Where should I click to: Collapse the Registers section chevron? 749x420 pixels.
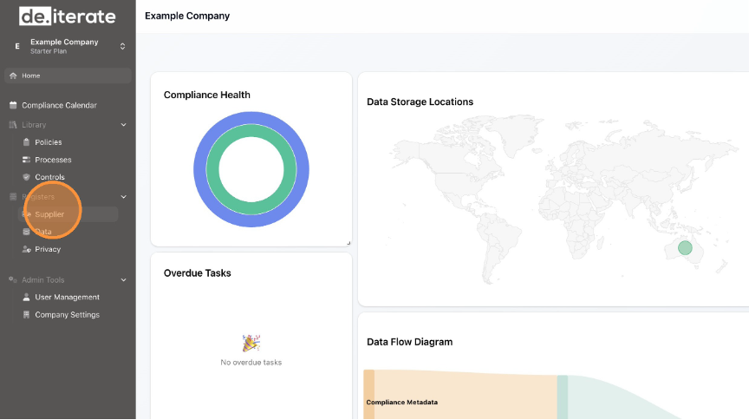coord(123,197)
